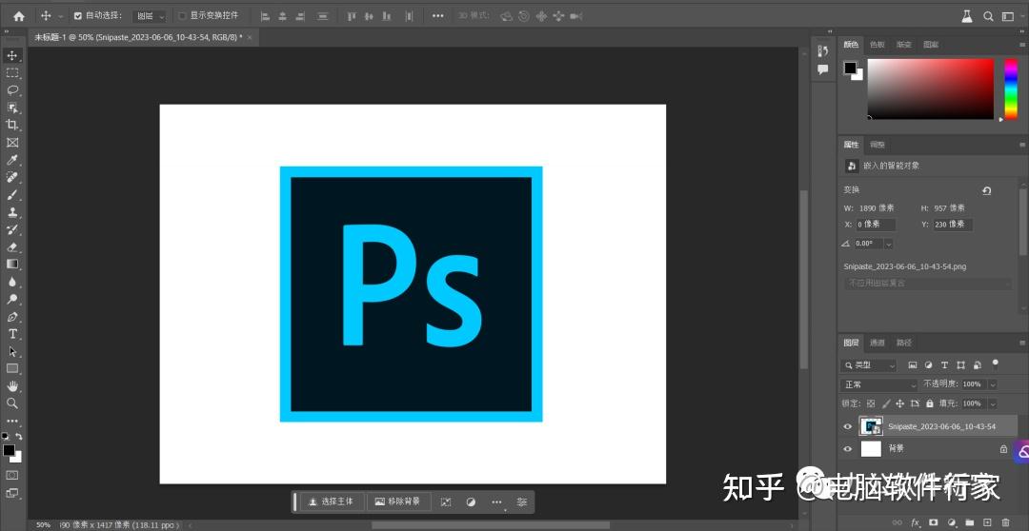This screenshot has height=531, width=1029.
Task: Hide the 背景 layer
Action: coord(847,449)
